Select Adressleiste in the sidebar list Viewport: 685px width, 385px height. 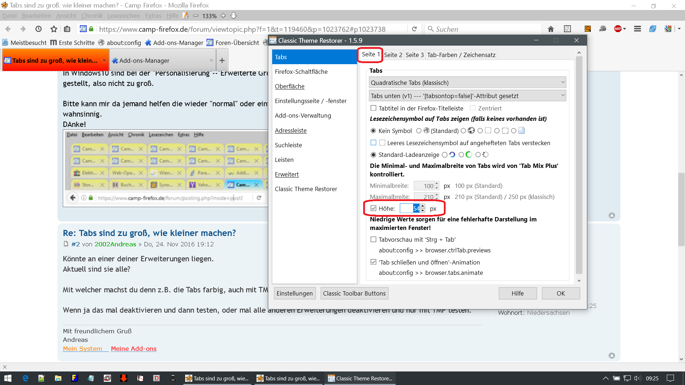291,130
